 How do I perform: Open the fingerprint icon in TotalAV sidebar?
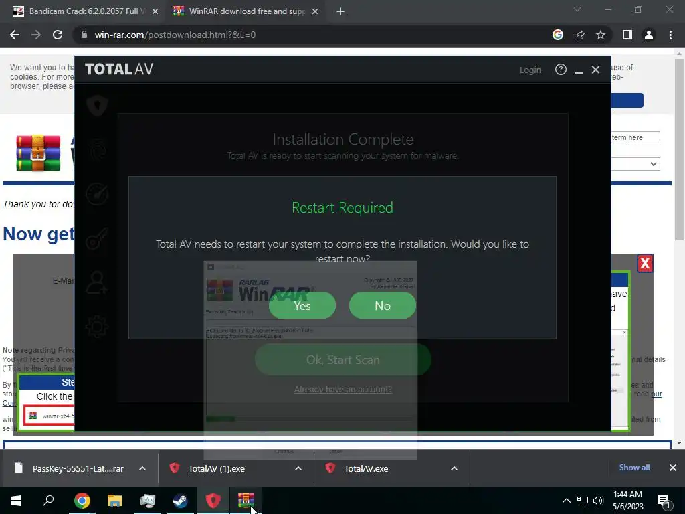coord(97,149)
